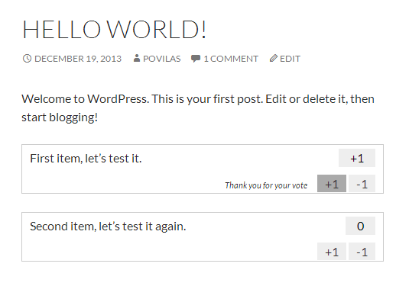Click the person icon beside Povilas
This screenshot has width=409, height=286.
(137, 58)
